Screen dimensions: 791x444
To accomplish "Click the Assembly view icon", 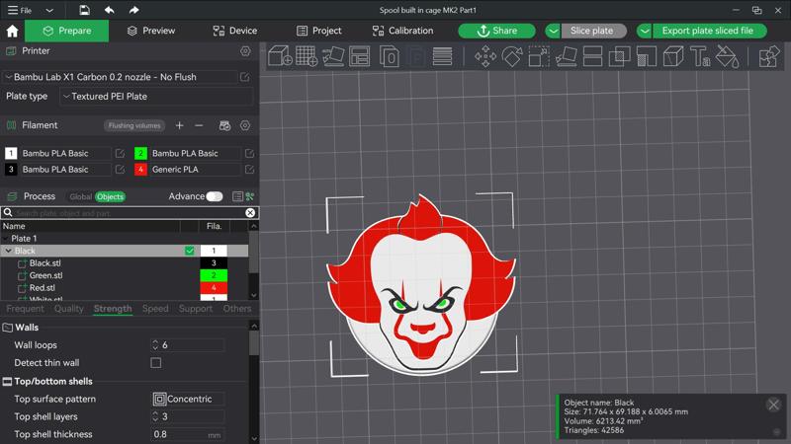I will tap(769, 57).
